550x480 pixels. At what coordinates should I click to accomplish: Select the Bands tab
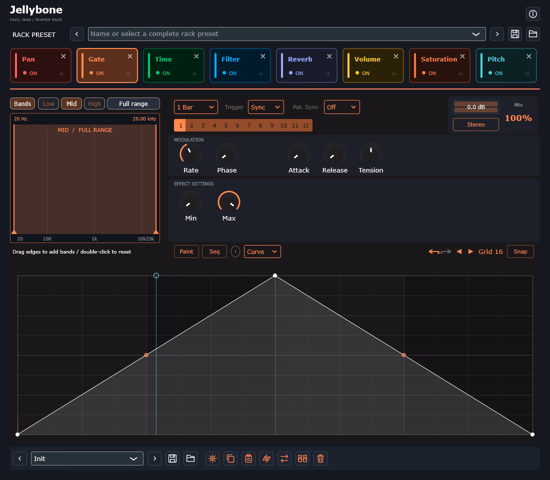22,103
